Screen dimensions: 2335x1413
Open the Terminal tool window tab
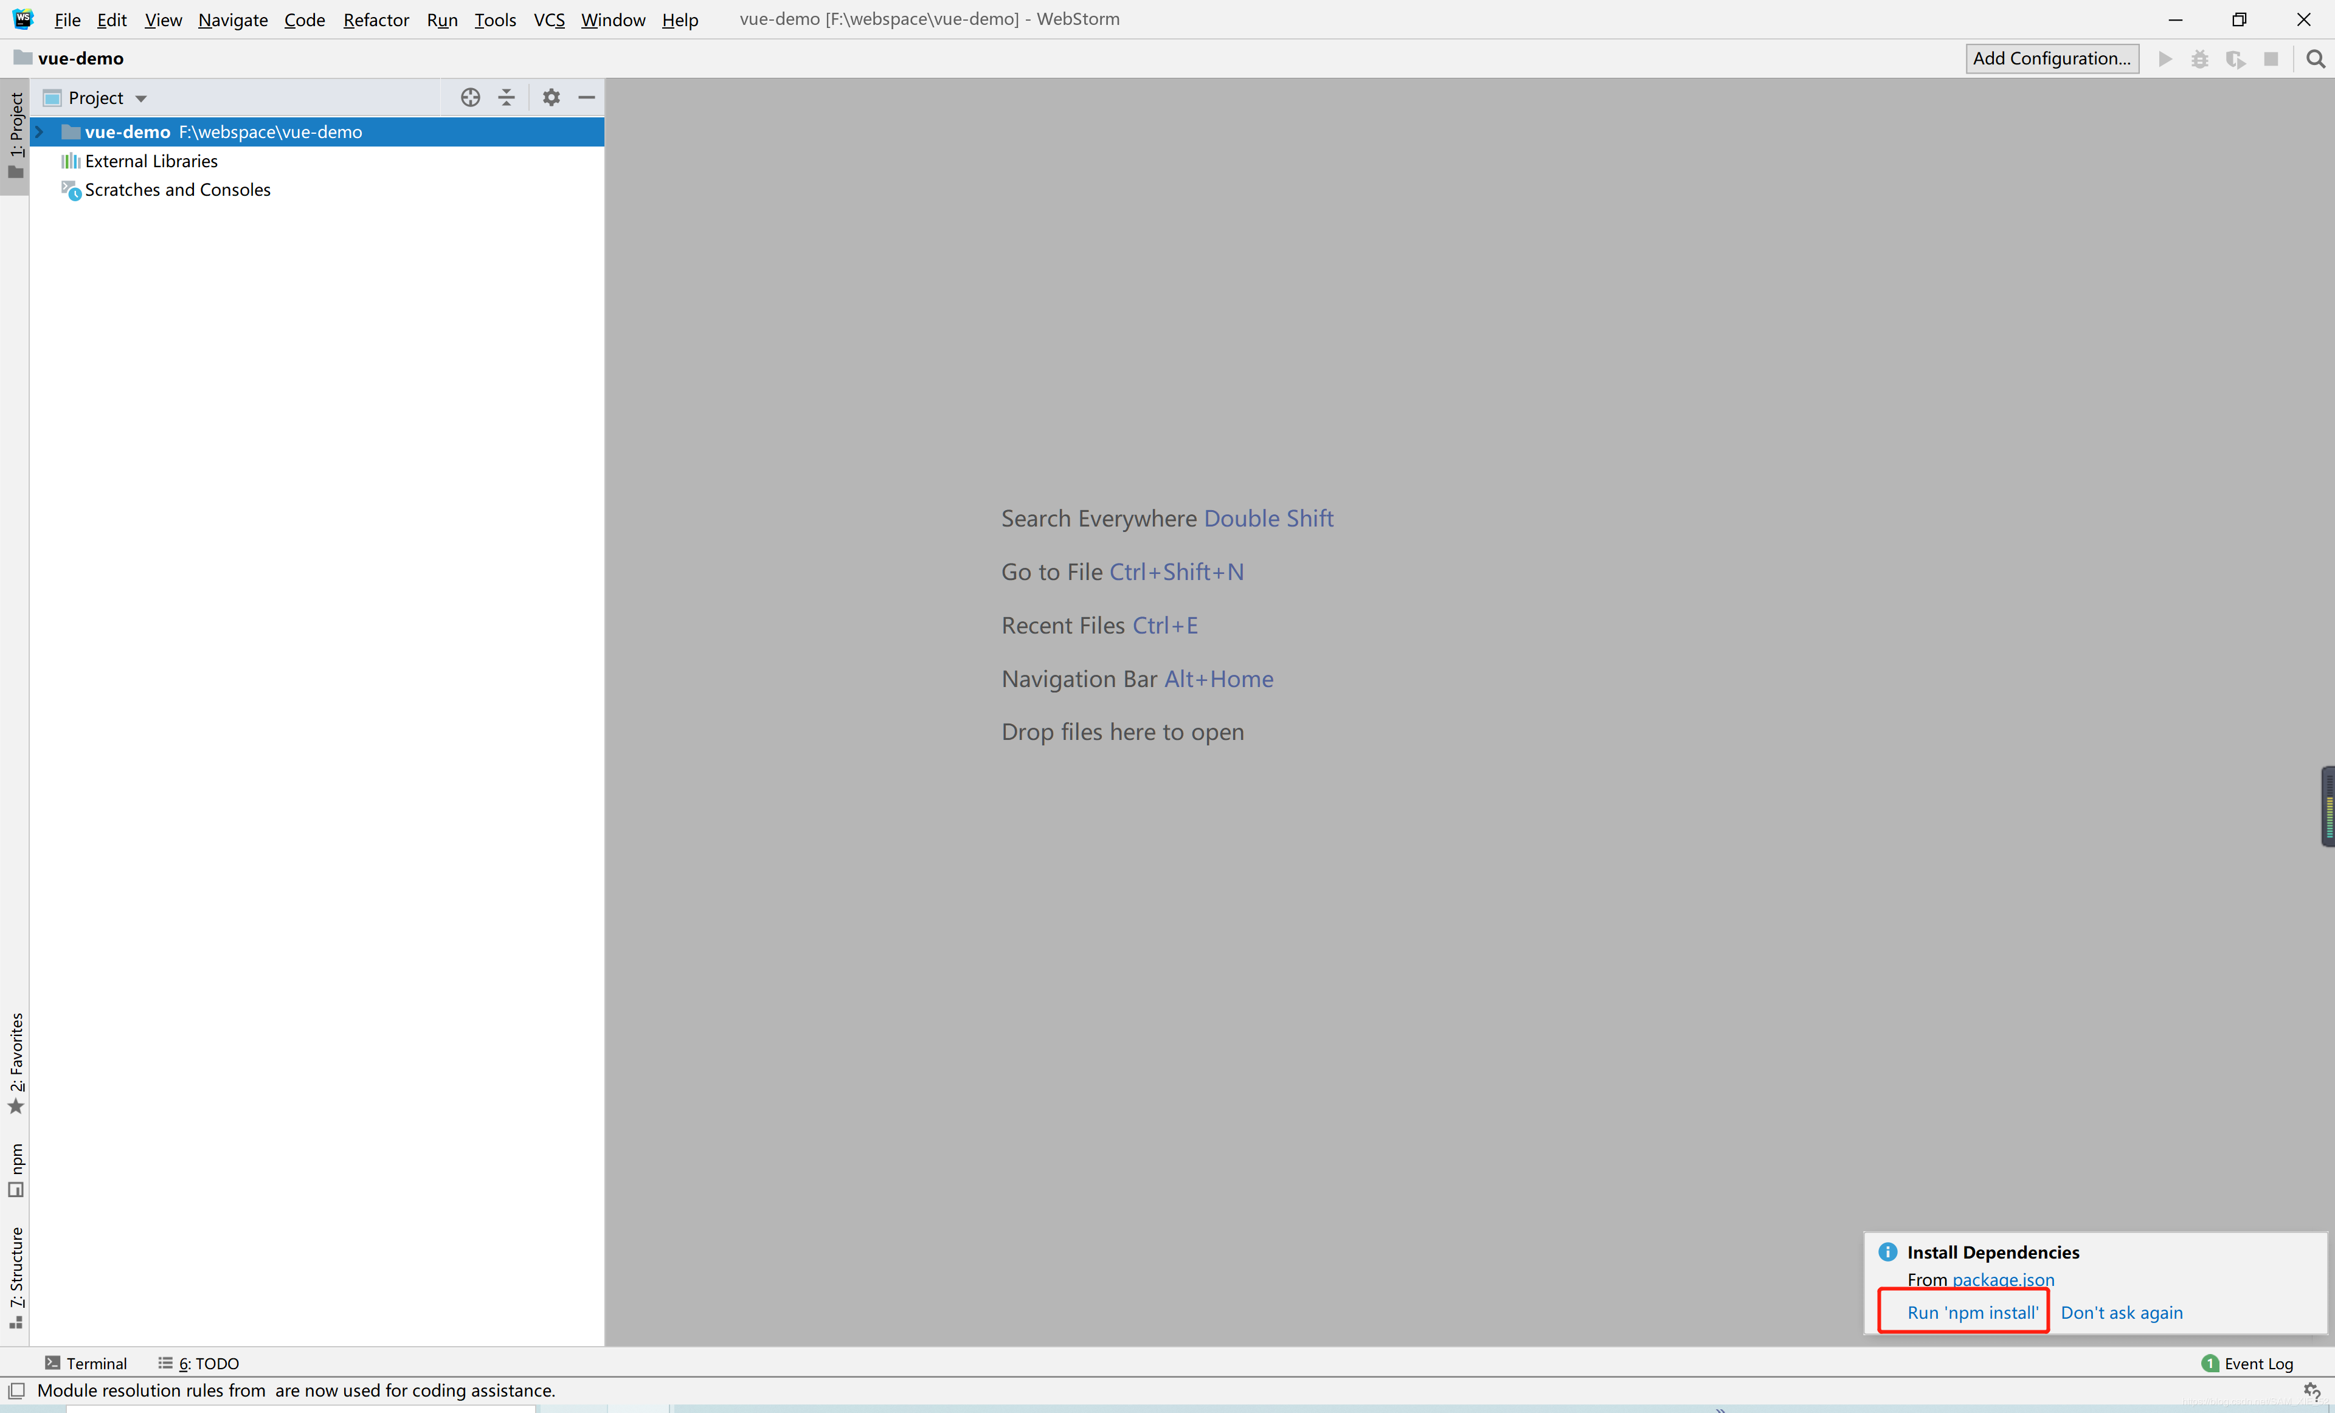[85, 1364]
